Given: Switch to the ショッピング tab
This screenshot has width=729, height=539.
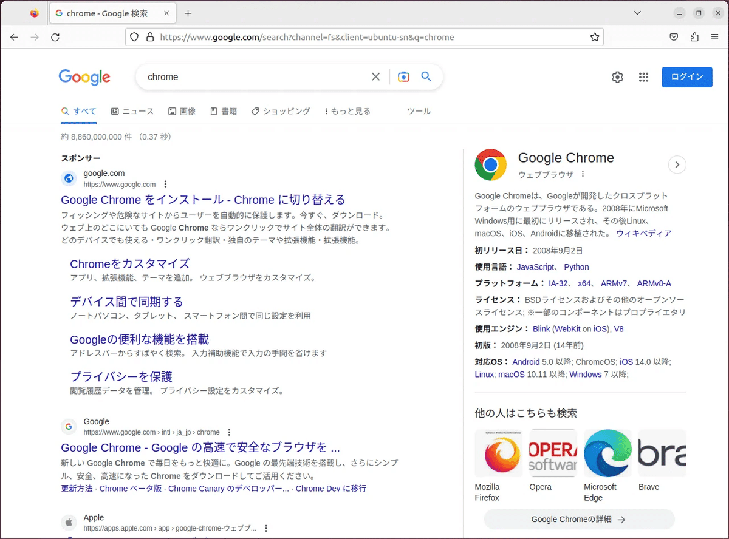Looking at the screenshot, I should coord(280,111).
